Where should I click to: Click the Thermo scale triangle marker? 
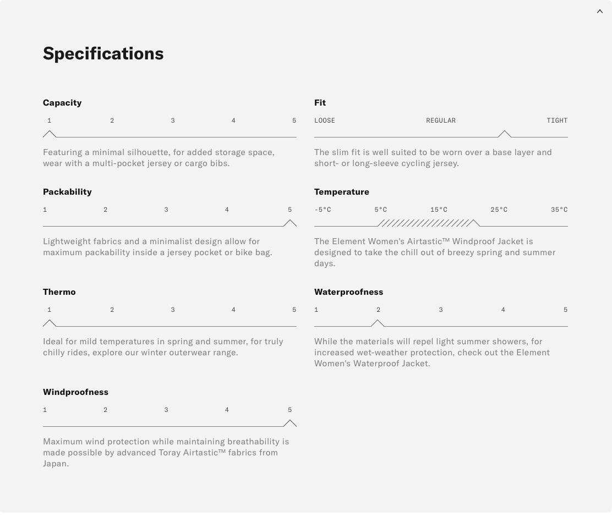[x=50, y=323]
